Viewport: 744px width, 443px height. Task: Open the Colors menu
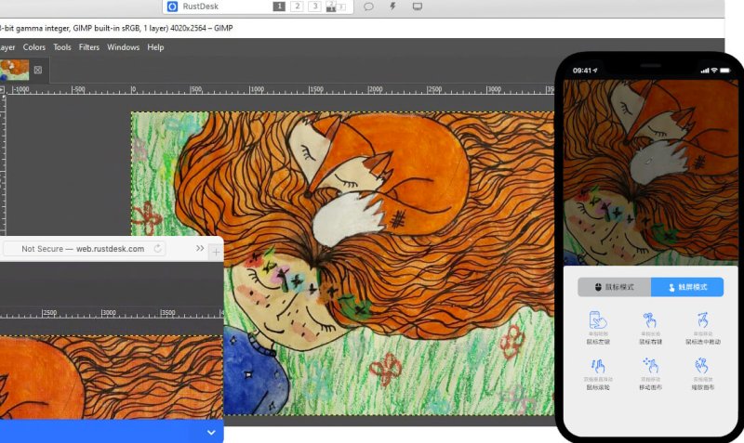click(x=34, y=47)
